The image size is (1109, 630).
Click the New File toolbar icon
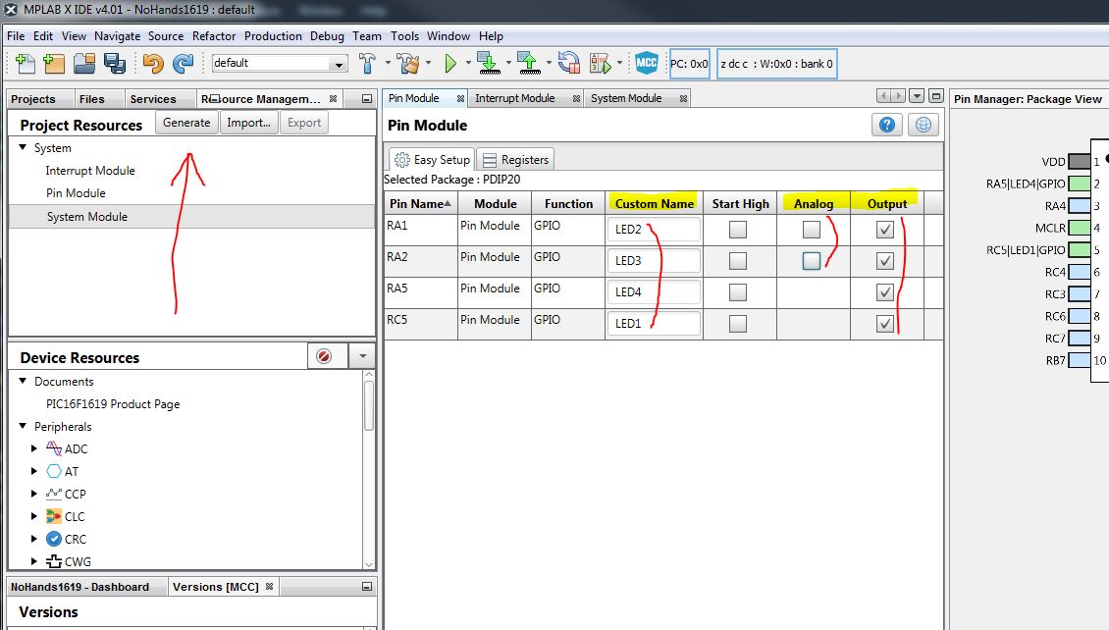tap(26, 64)
